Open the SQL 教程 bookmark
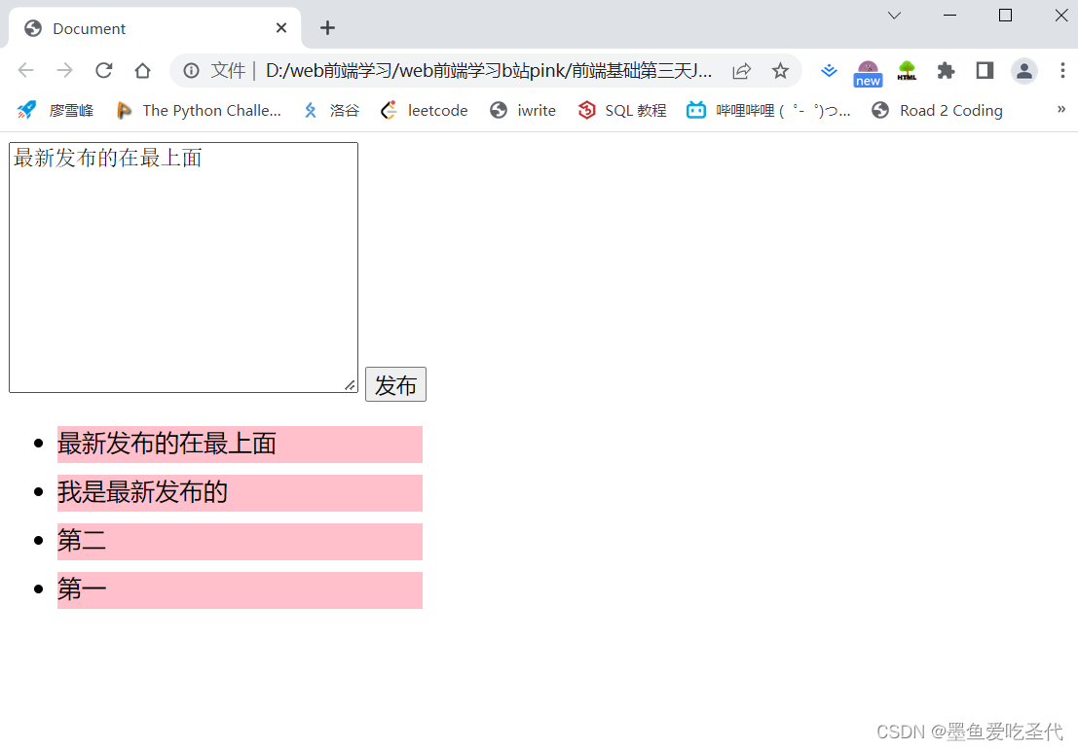Image resolution: width=1078 pixels, height=750 pixels. pyautogui.click(x=622, y=110)
